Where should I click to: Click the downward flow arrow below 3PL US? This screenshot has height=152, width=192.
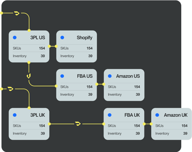point(29,76)
